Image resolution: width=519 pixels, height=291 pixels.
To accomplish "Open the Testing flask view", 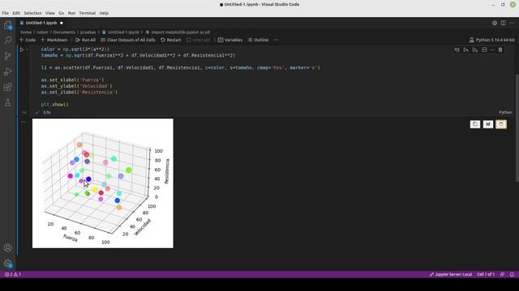I will tap(7, 103).
